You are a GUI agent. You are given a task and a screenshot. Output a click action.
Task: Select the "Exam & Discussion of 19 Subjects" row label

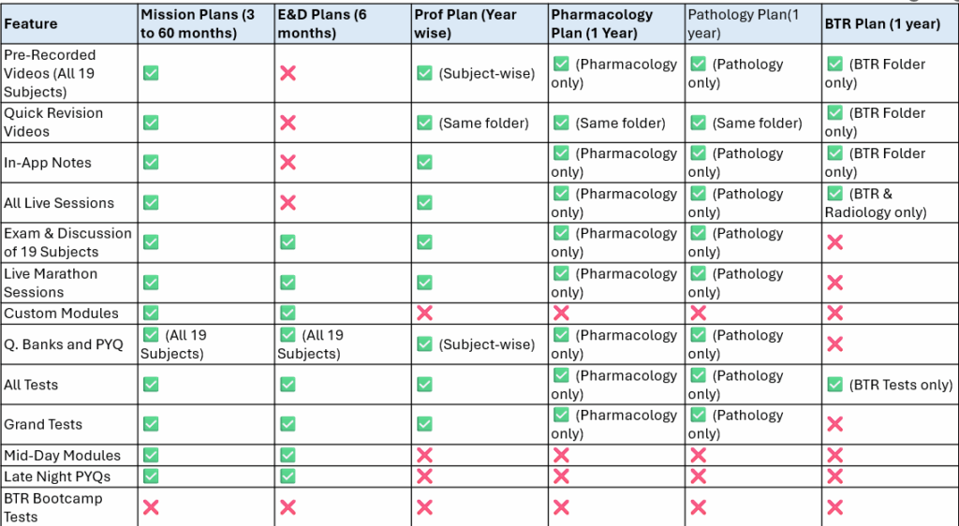coord(67,242)
